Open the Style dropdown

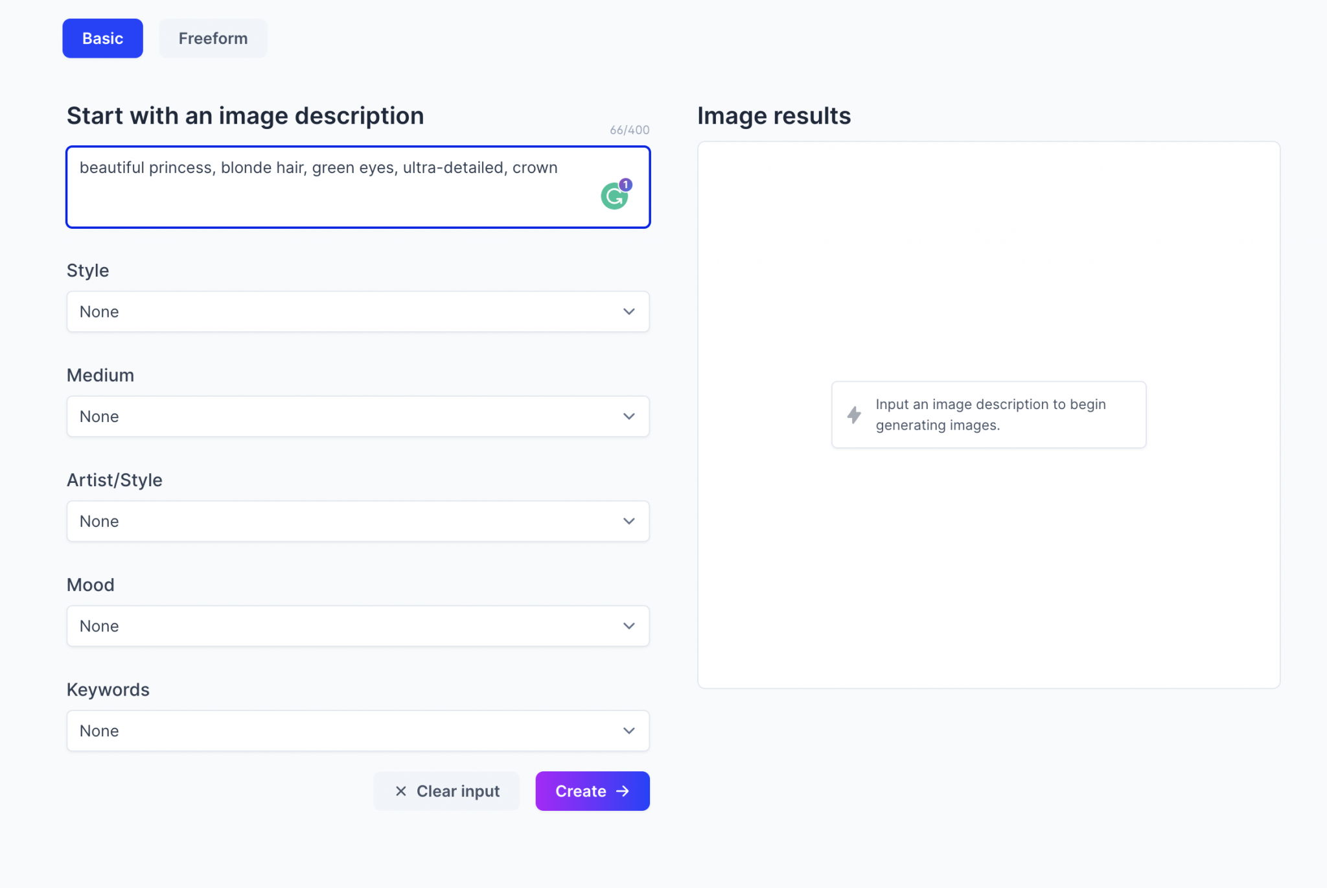coord(358,312)
